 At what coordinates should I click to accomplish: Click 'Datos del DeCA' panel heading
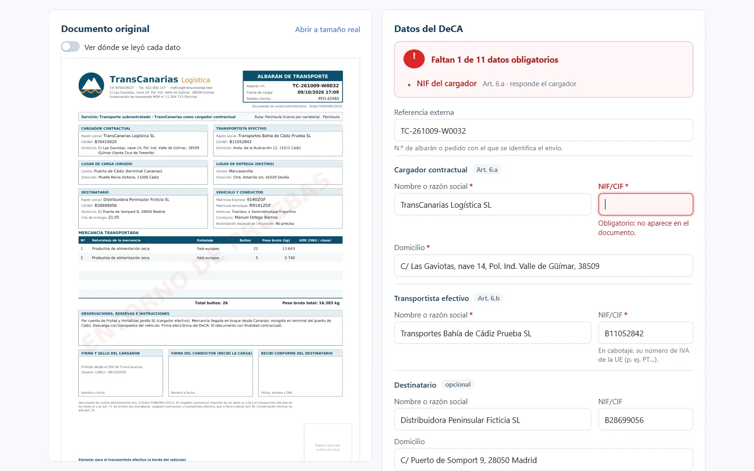[x=428, y=29]
